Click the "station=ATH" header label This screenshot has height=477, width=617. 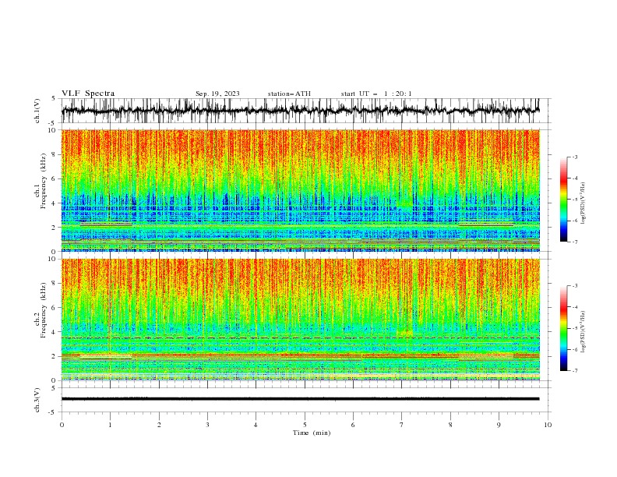click(x=289, y=94)
